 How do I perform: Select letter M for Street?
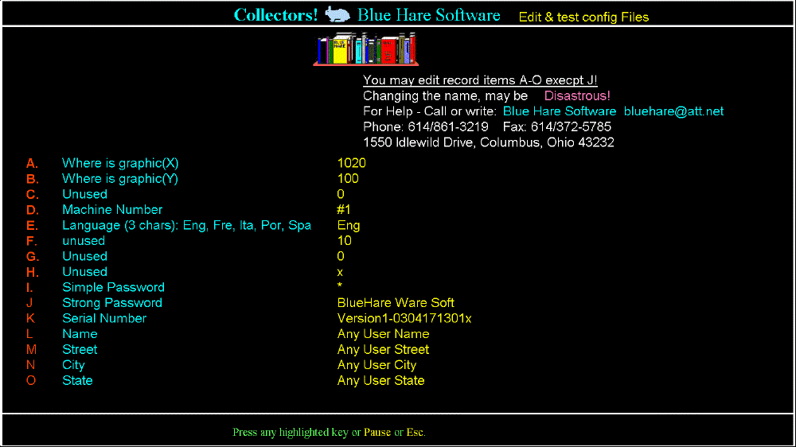pyautogui.click(x=32, y=350)
